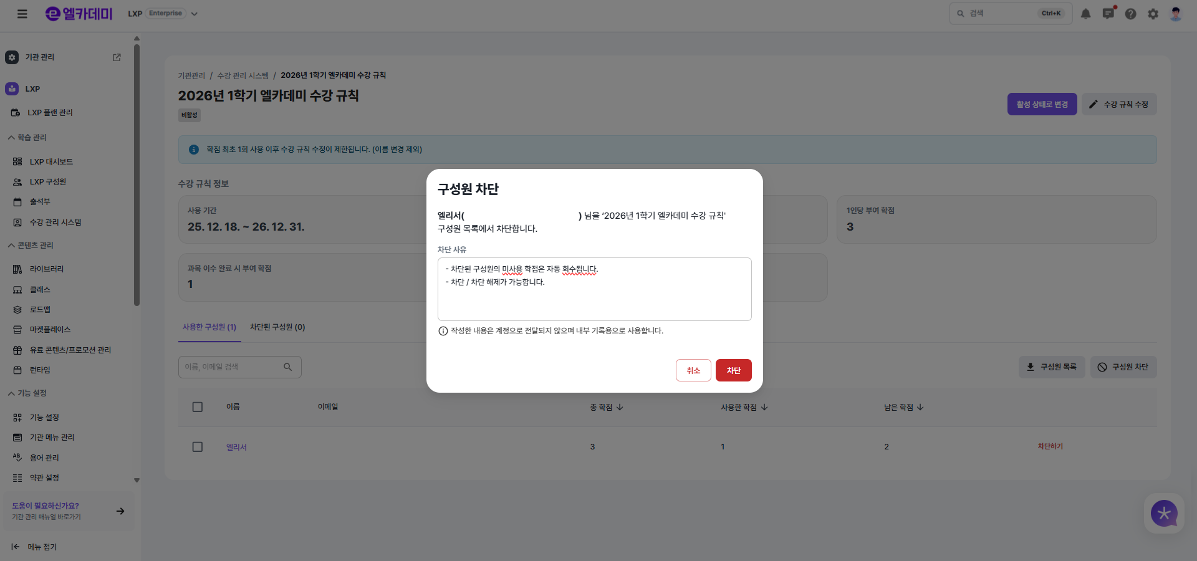
Task: Check the checkbox next to 엘리서
Action: [198, 446]
